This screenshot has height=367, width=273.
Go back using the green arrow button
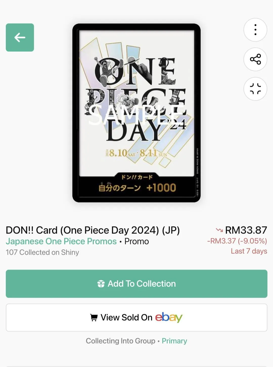pos(20,37)
